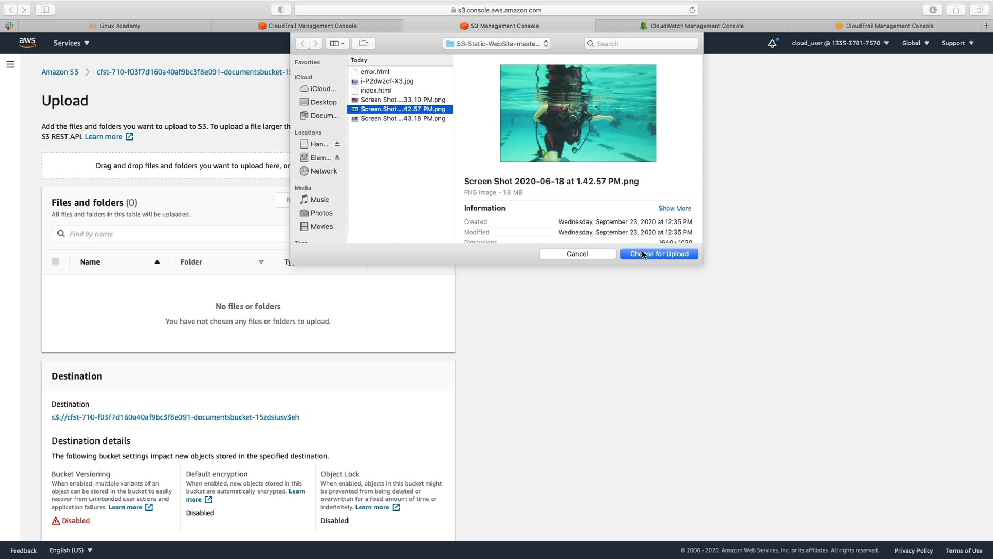Click Choose for Upload button
This screenshot has height=559, width=993.
pyautogui.click(x=659, y=254)
